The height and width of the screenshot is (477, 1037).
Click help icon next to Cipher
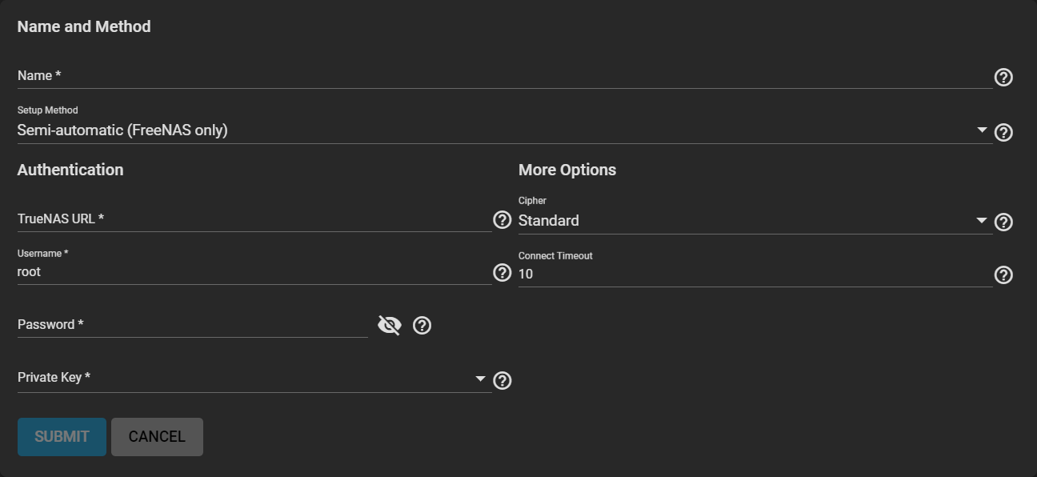pos(1003,222)
